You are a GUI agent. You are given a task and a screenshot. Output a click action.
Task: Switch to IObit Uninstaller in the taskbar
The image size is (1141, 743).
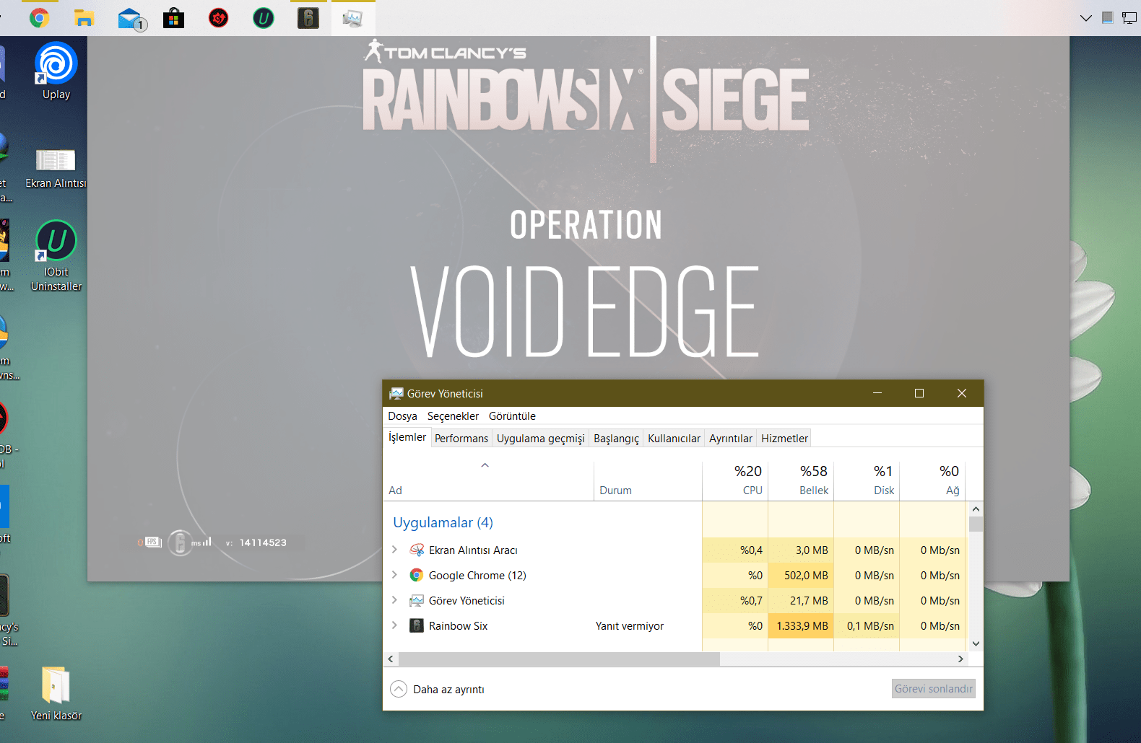point(264,18)
